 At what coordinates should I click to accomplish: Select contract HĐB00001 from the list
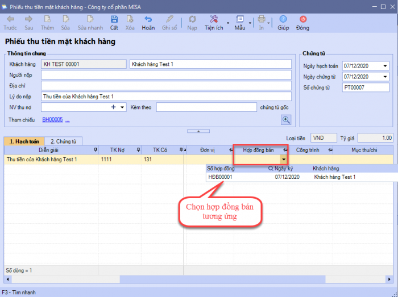pos(221,177)
